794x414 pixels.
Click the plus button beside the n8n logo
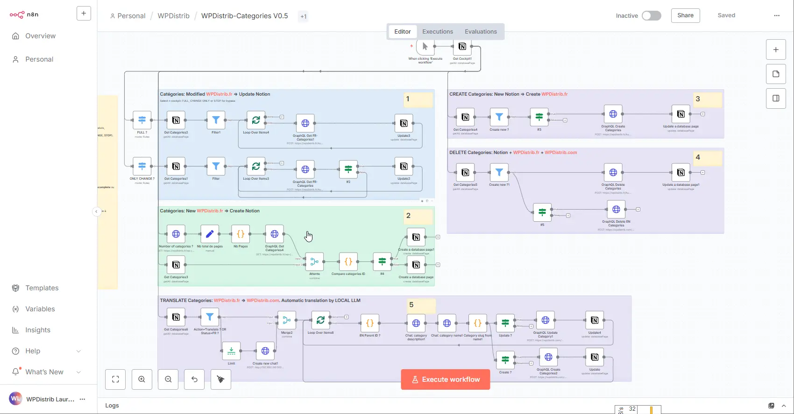[x=84, y=14]
